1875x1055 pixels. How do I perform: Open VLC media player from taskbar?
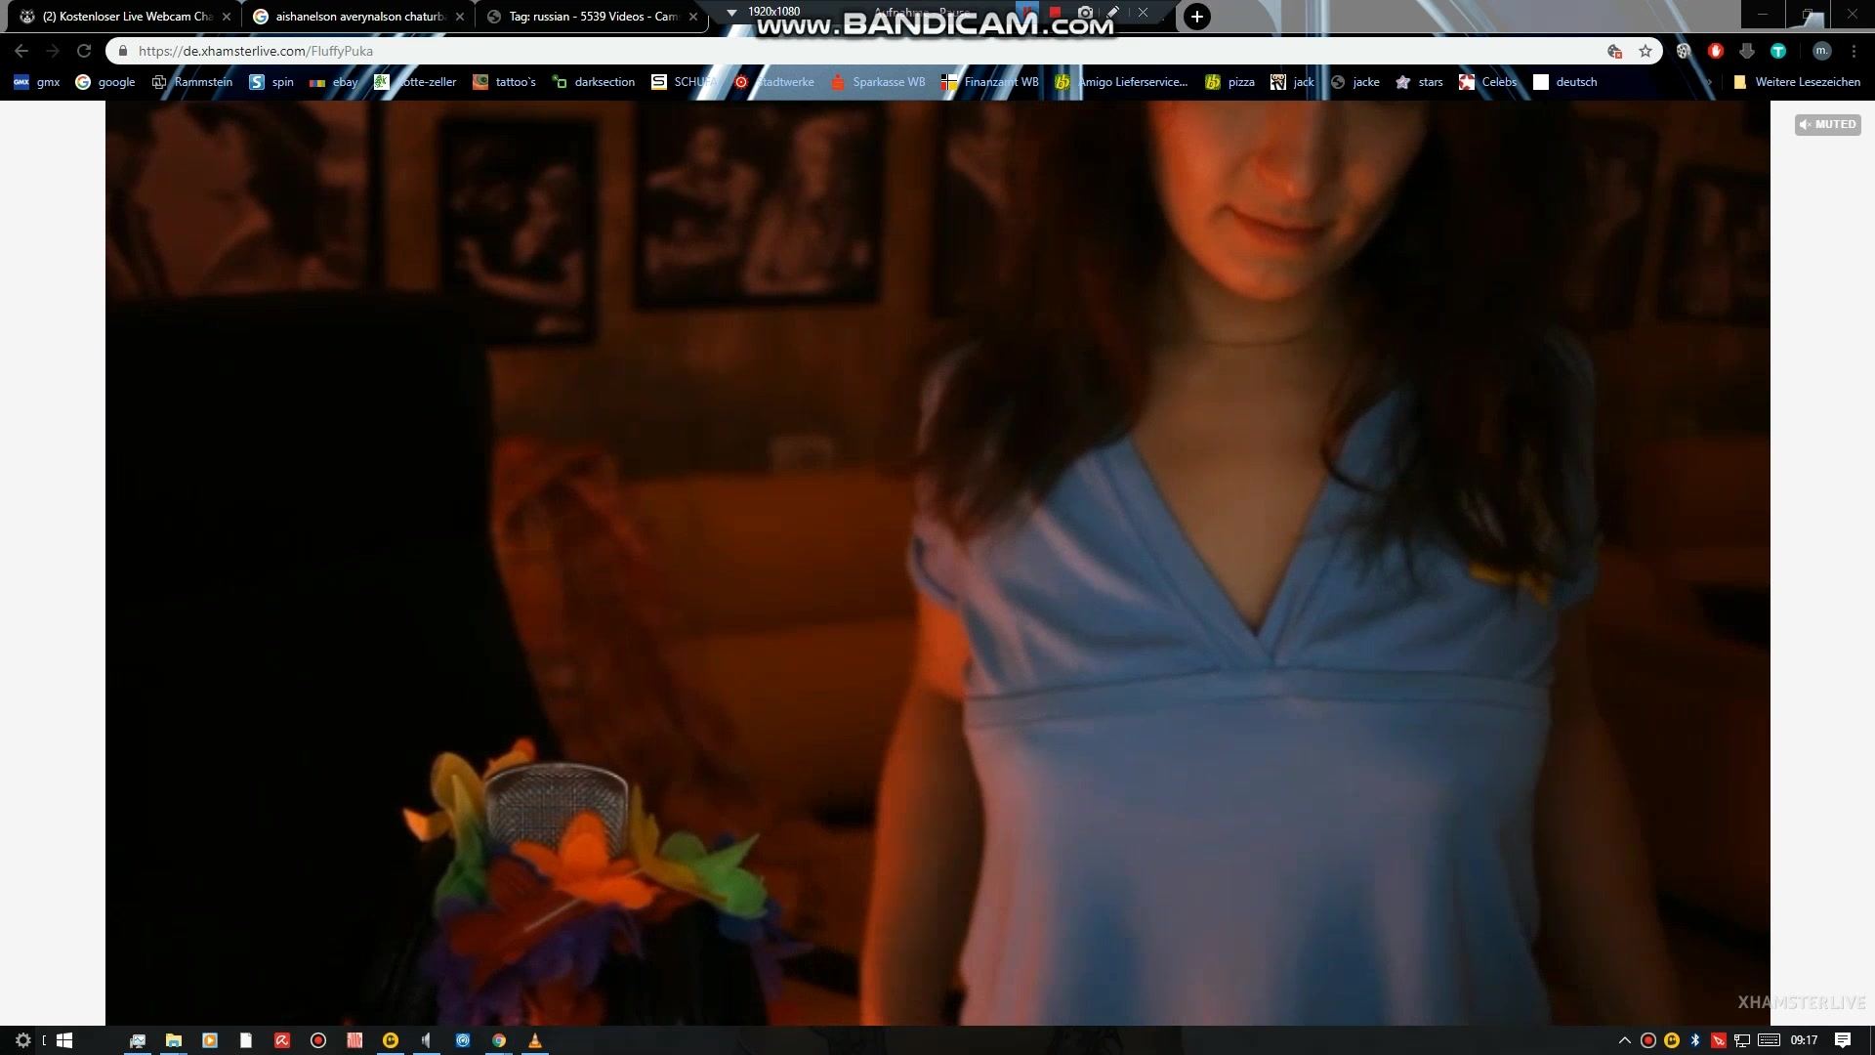(535, 1040)
